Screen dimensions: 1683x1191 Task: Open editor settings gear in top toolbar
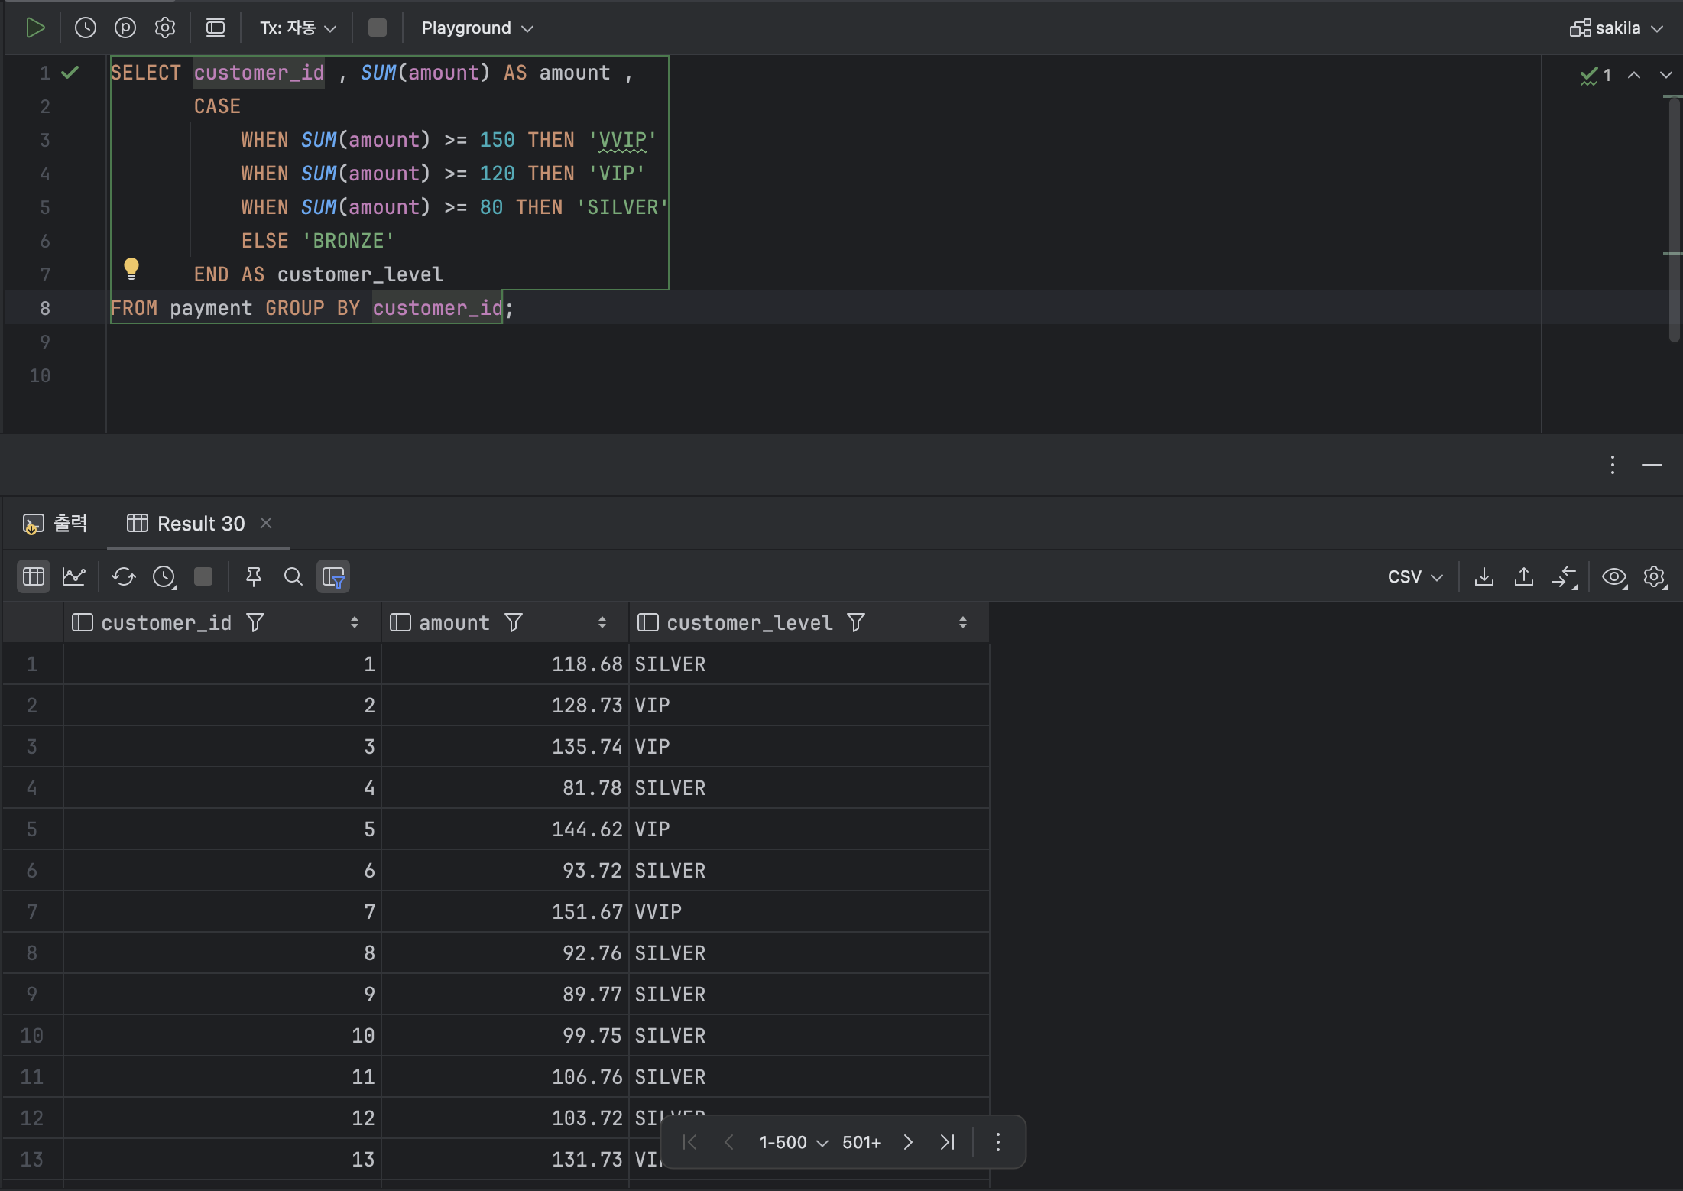165,28
